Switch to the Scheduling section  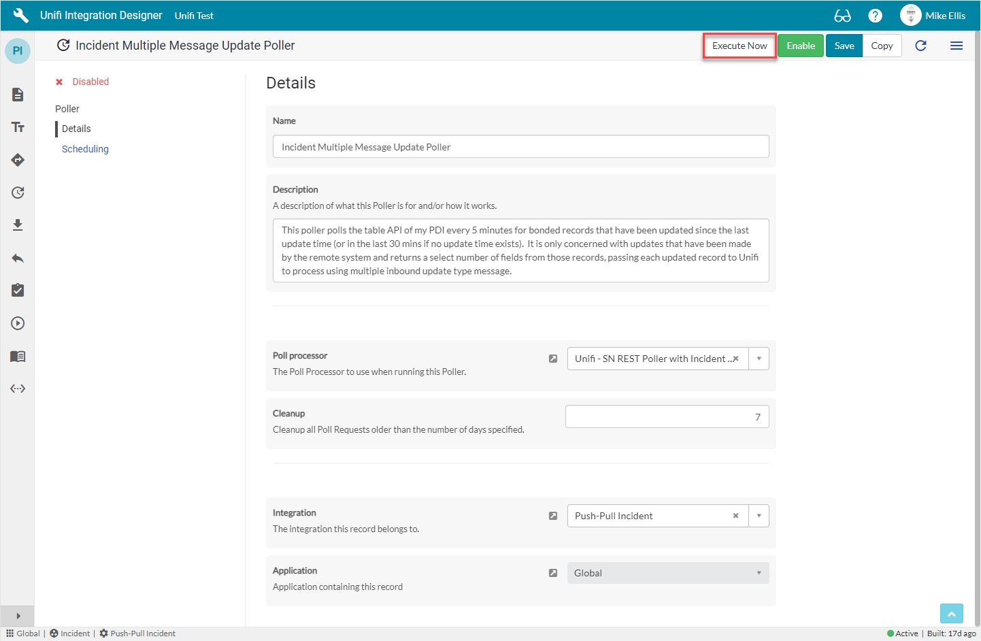85,149
